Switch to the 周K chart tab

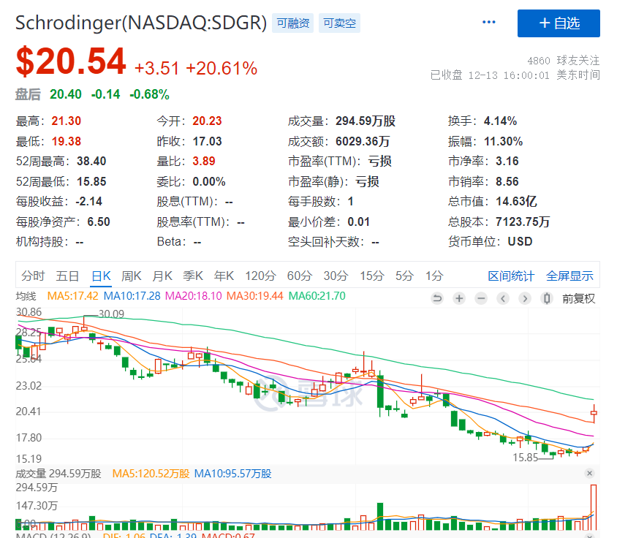tap(131, 276)
